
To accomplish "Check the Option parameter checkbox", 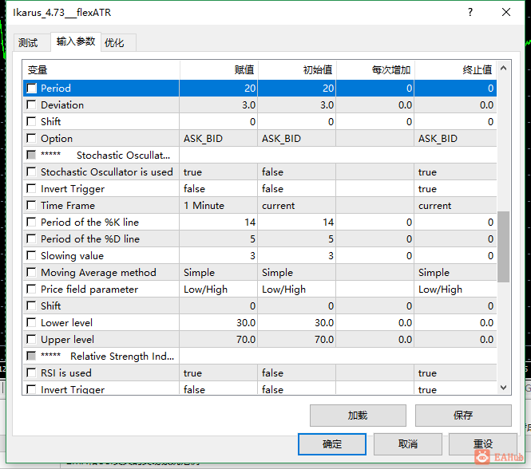I will point(31,139).
